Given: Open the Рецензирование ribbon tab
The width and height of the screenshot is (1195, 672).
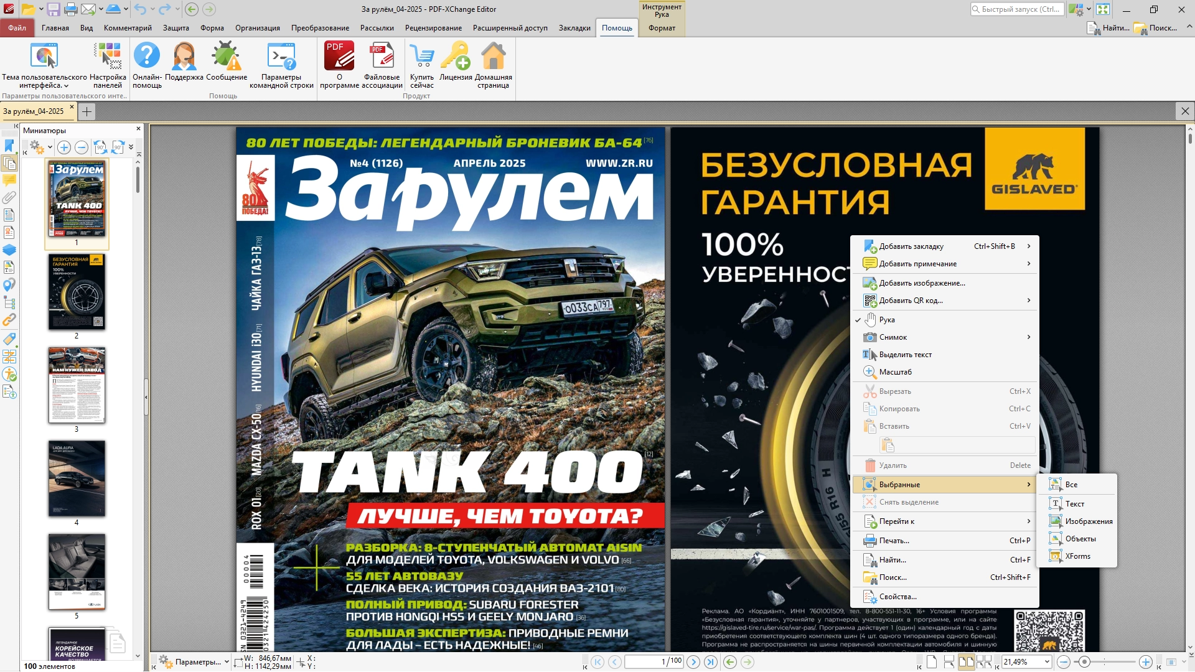Looking at the screenshot, I should (433, 28).
